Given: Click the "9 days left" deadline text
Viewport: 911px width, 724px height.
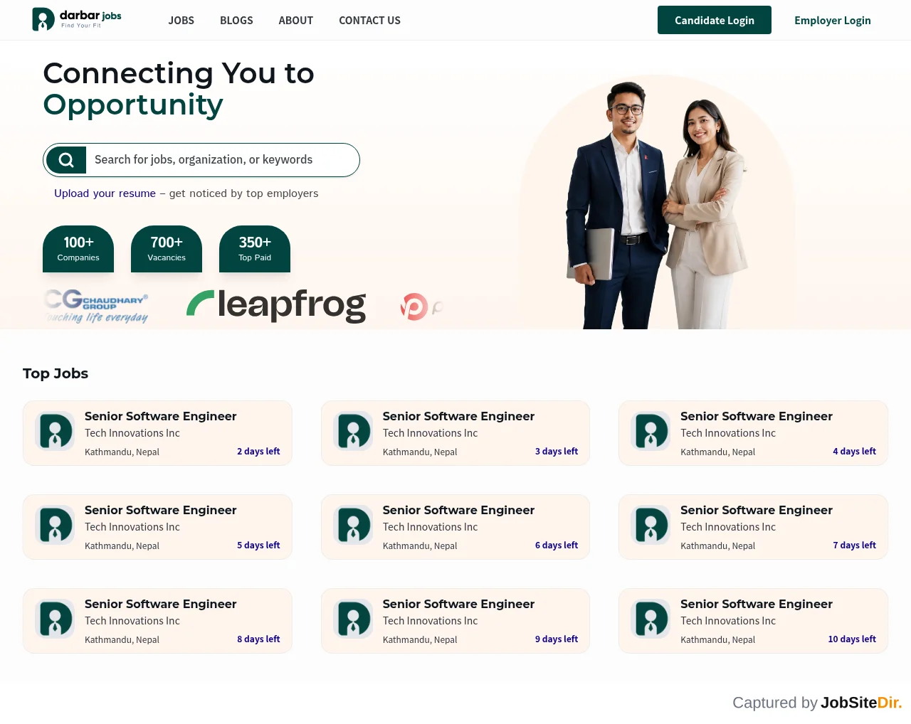Looking at the screenshot, I should coord(557,639).
